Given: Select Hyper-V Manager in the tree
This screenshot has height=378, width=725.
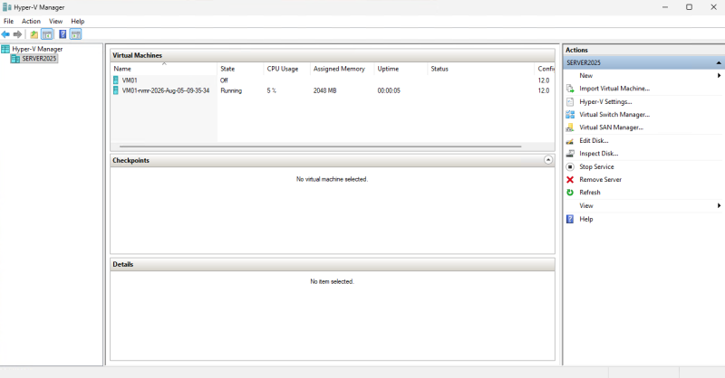Looking at the screenshot, I should point(37,49).
